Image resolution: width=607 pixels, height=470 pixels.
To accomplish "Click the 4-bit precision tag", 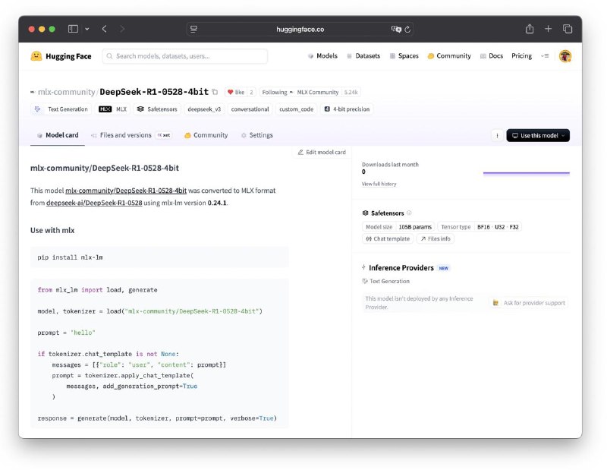I will (x=347, y=109).
